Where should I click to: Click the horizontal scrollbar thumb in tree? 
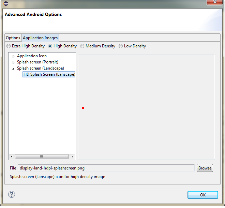pyautogui.click(x=42, y=157)
